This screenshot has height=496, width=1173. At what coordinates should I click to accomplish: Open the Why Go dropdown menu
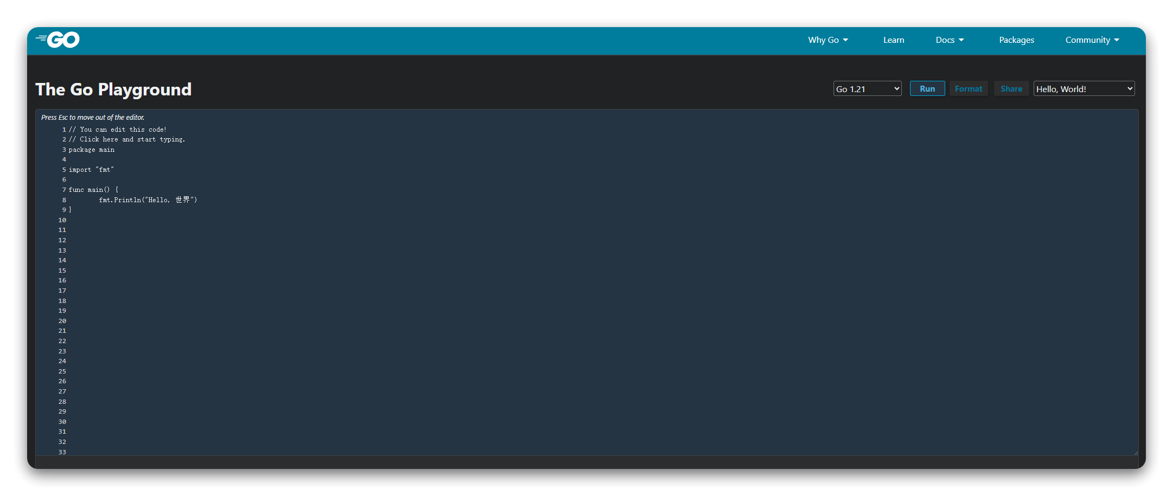point(828,40)
